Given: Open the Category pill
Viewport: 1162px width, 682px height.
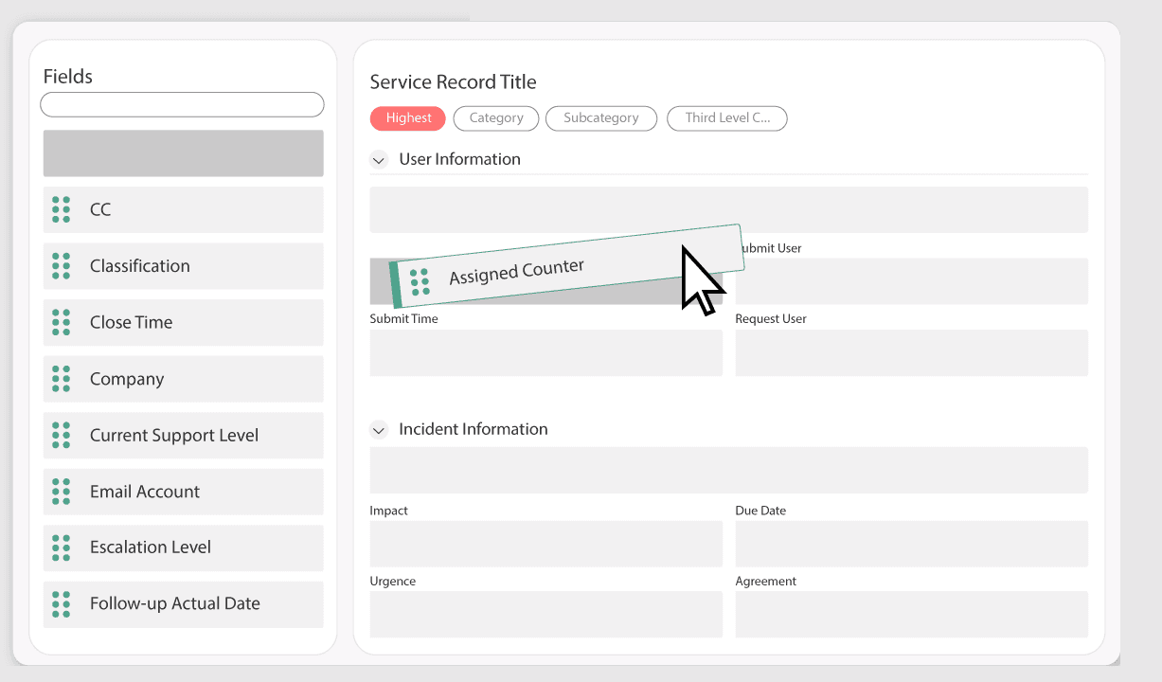Looking at the screenshot, I should [496, 118].
